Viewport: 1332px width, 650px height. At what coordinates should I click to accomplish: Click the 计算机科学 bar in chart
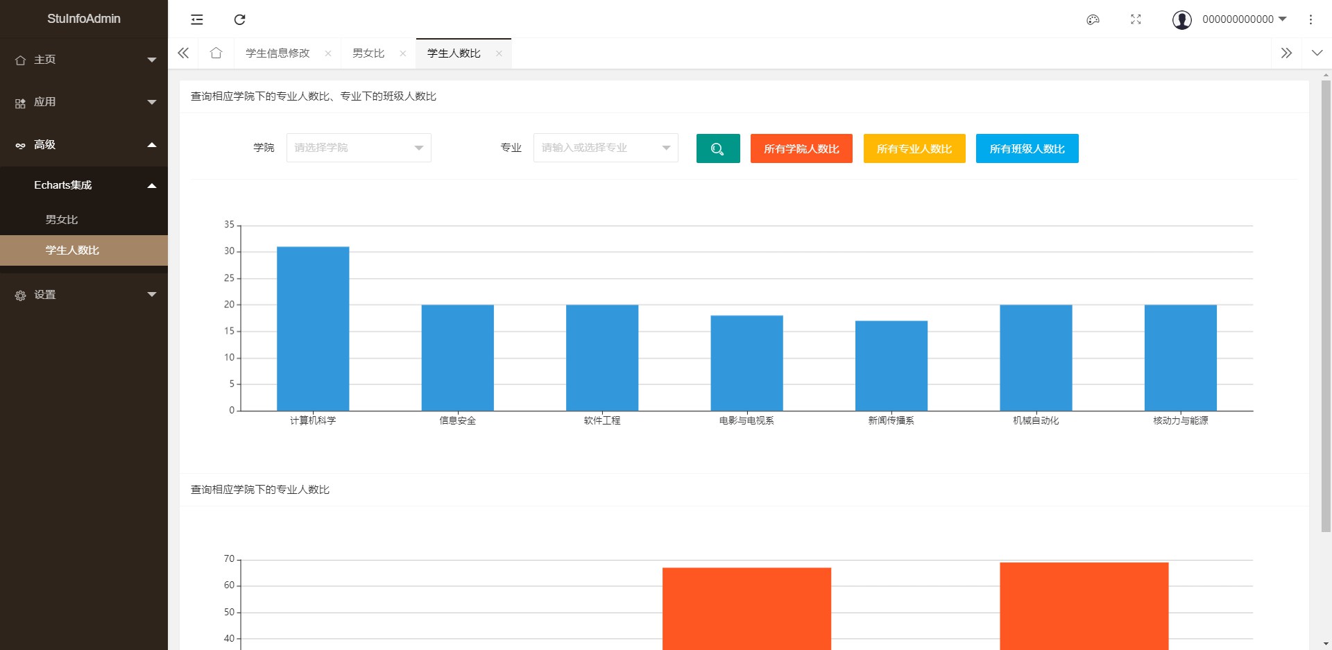pyautogui.click(x=313, y=329)
